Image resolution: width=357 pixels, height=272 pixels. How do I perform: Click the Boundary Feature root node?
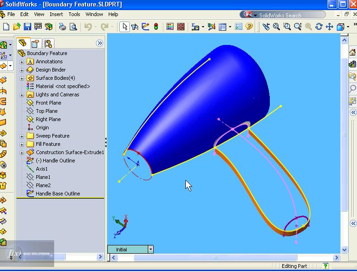pyautogui.click(x=47, y=53)
